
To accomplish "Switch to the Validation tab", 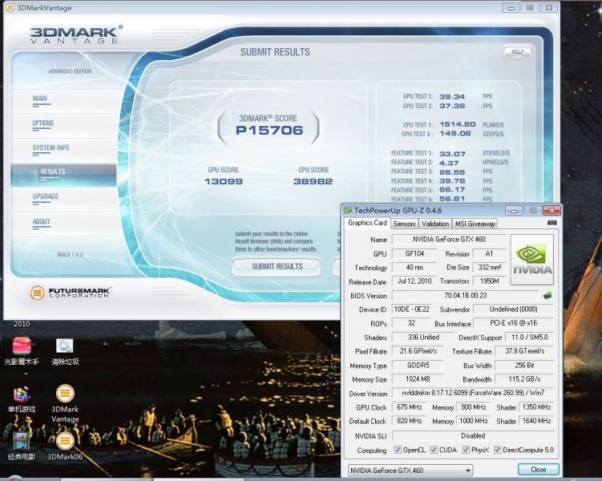I will (x=435, y=224).
